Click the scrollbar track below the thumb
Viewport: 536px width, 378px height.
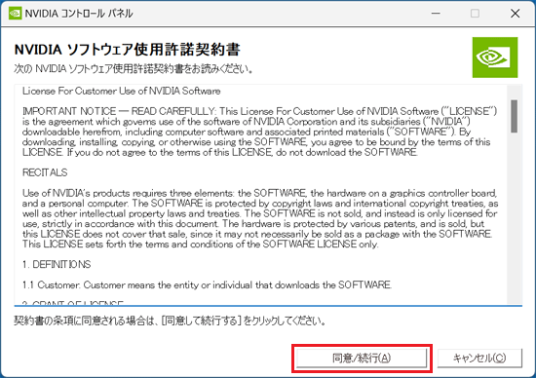coord(514,219)
